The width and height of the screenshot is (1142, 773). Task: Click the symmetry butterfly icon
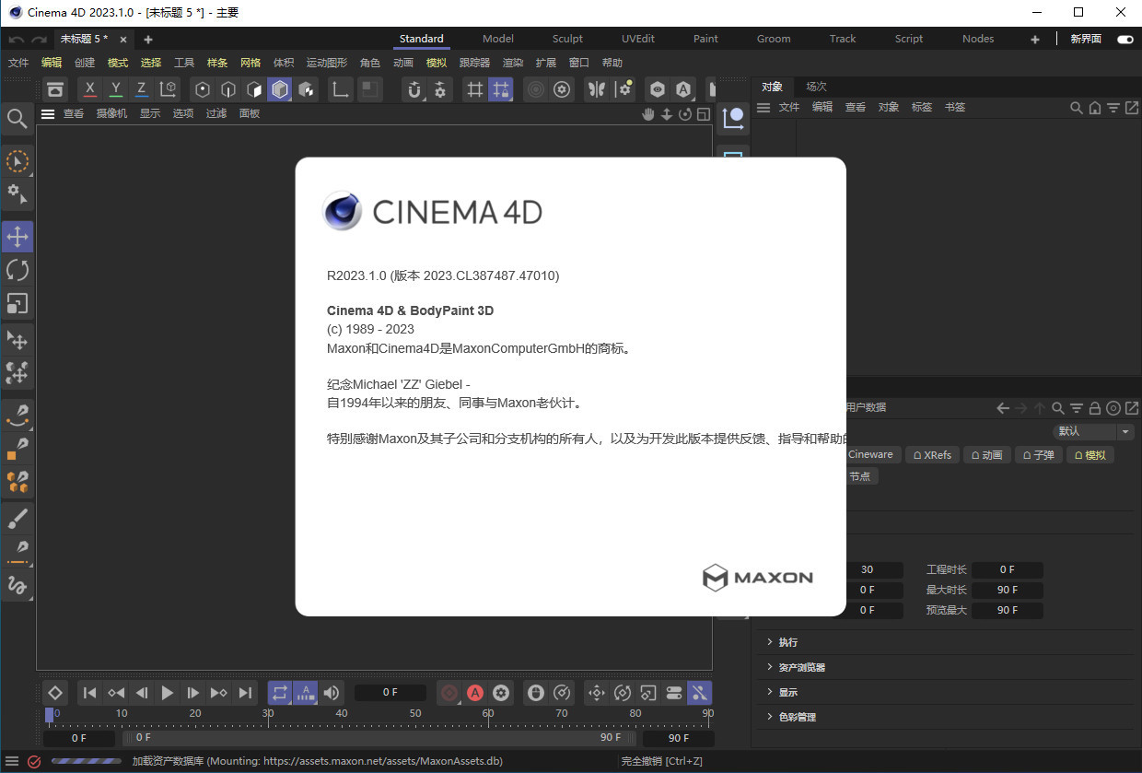597,89
